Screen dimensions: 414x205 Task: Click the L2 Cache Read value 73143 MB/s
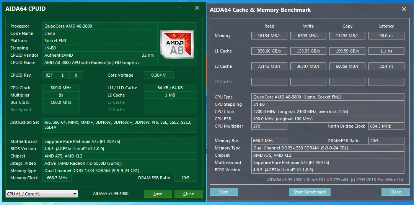(269, 66)
